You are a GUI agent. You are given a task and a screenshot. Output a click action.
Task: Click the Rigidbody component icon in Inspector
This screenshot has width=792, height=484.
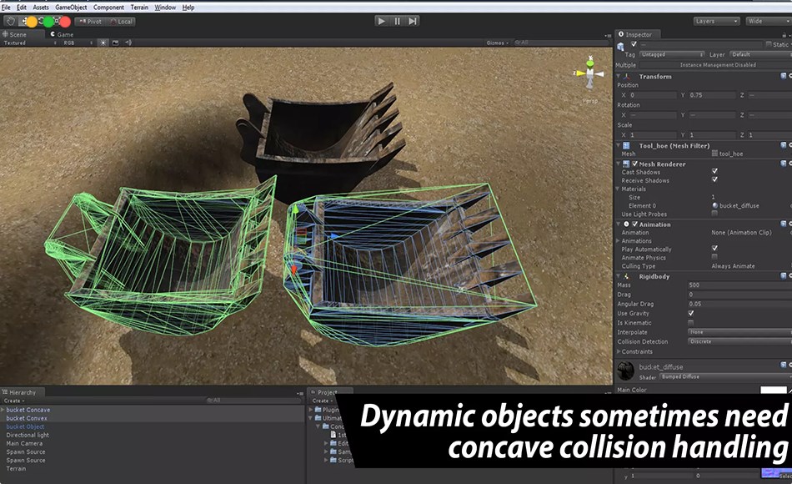pyautogui.click(x=627, y=276)
